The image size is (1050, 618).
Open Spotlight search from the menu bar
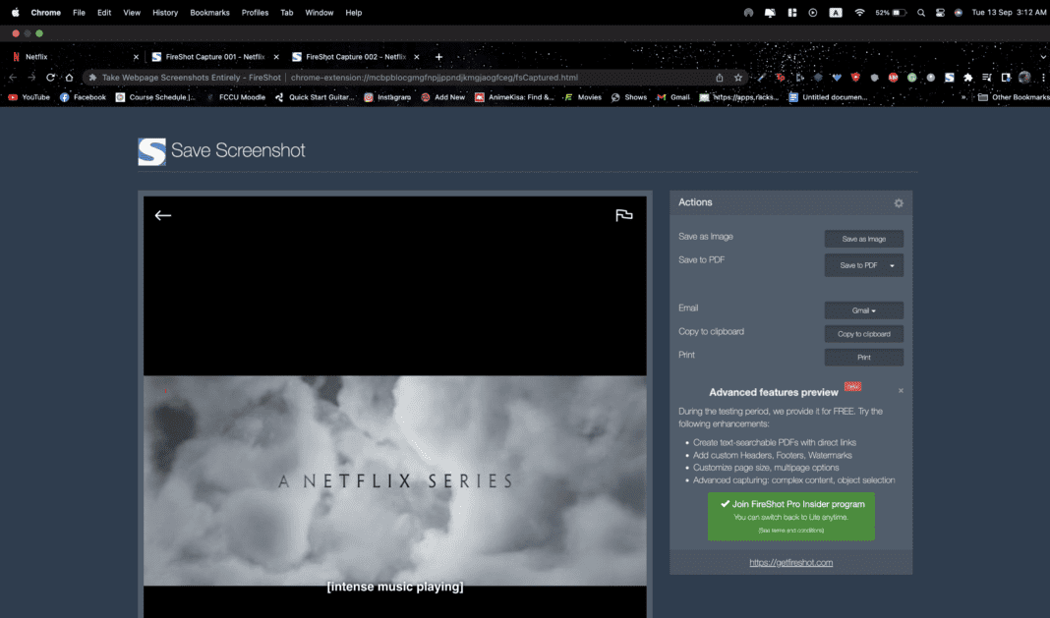tap(920, 13)
